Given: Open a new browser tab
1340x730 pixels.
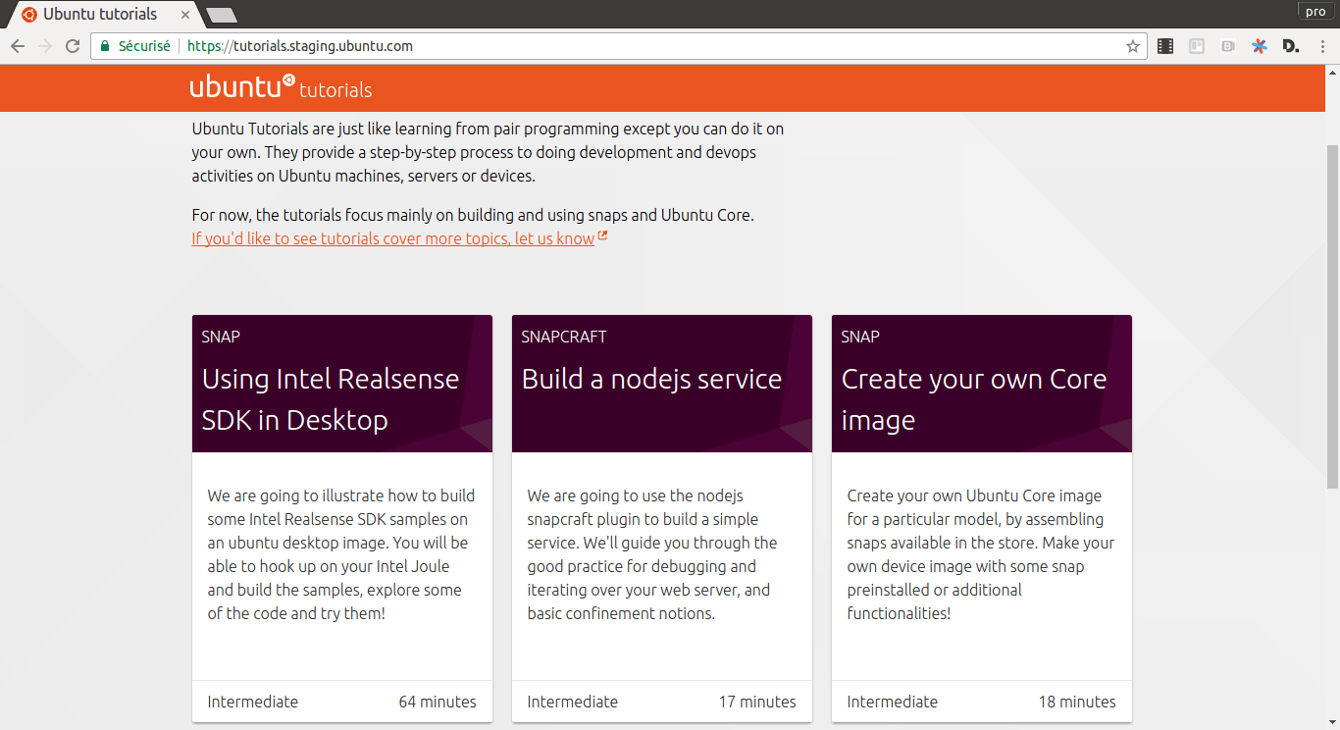Looking at the screenshot, I should pos(222,15).
